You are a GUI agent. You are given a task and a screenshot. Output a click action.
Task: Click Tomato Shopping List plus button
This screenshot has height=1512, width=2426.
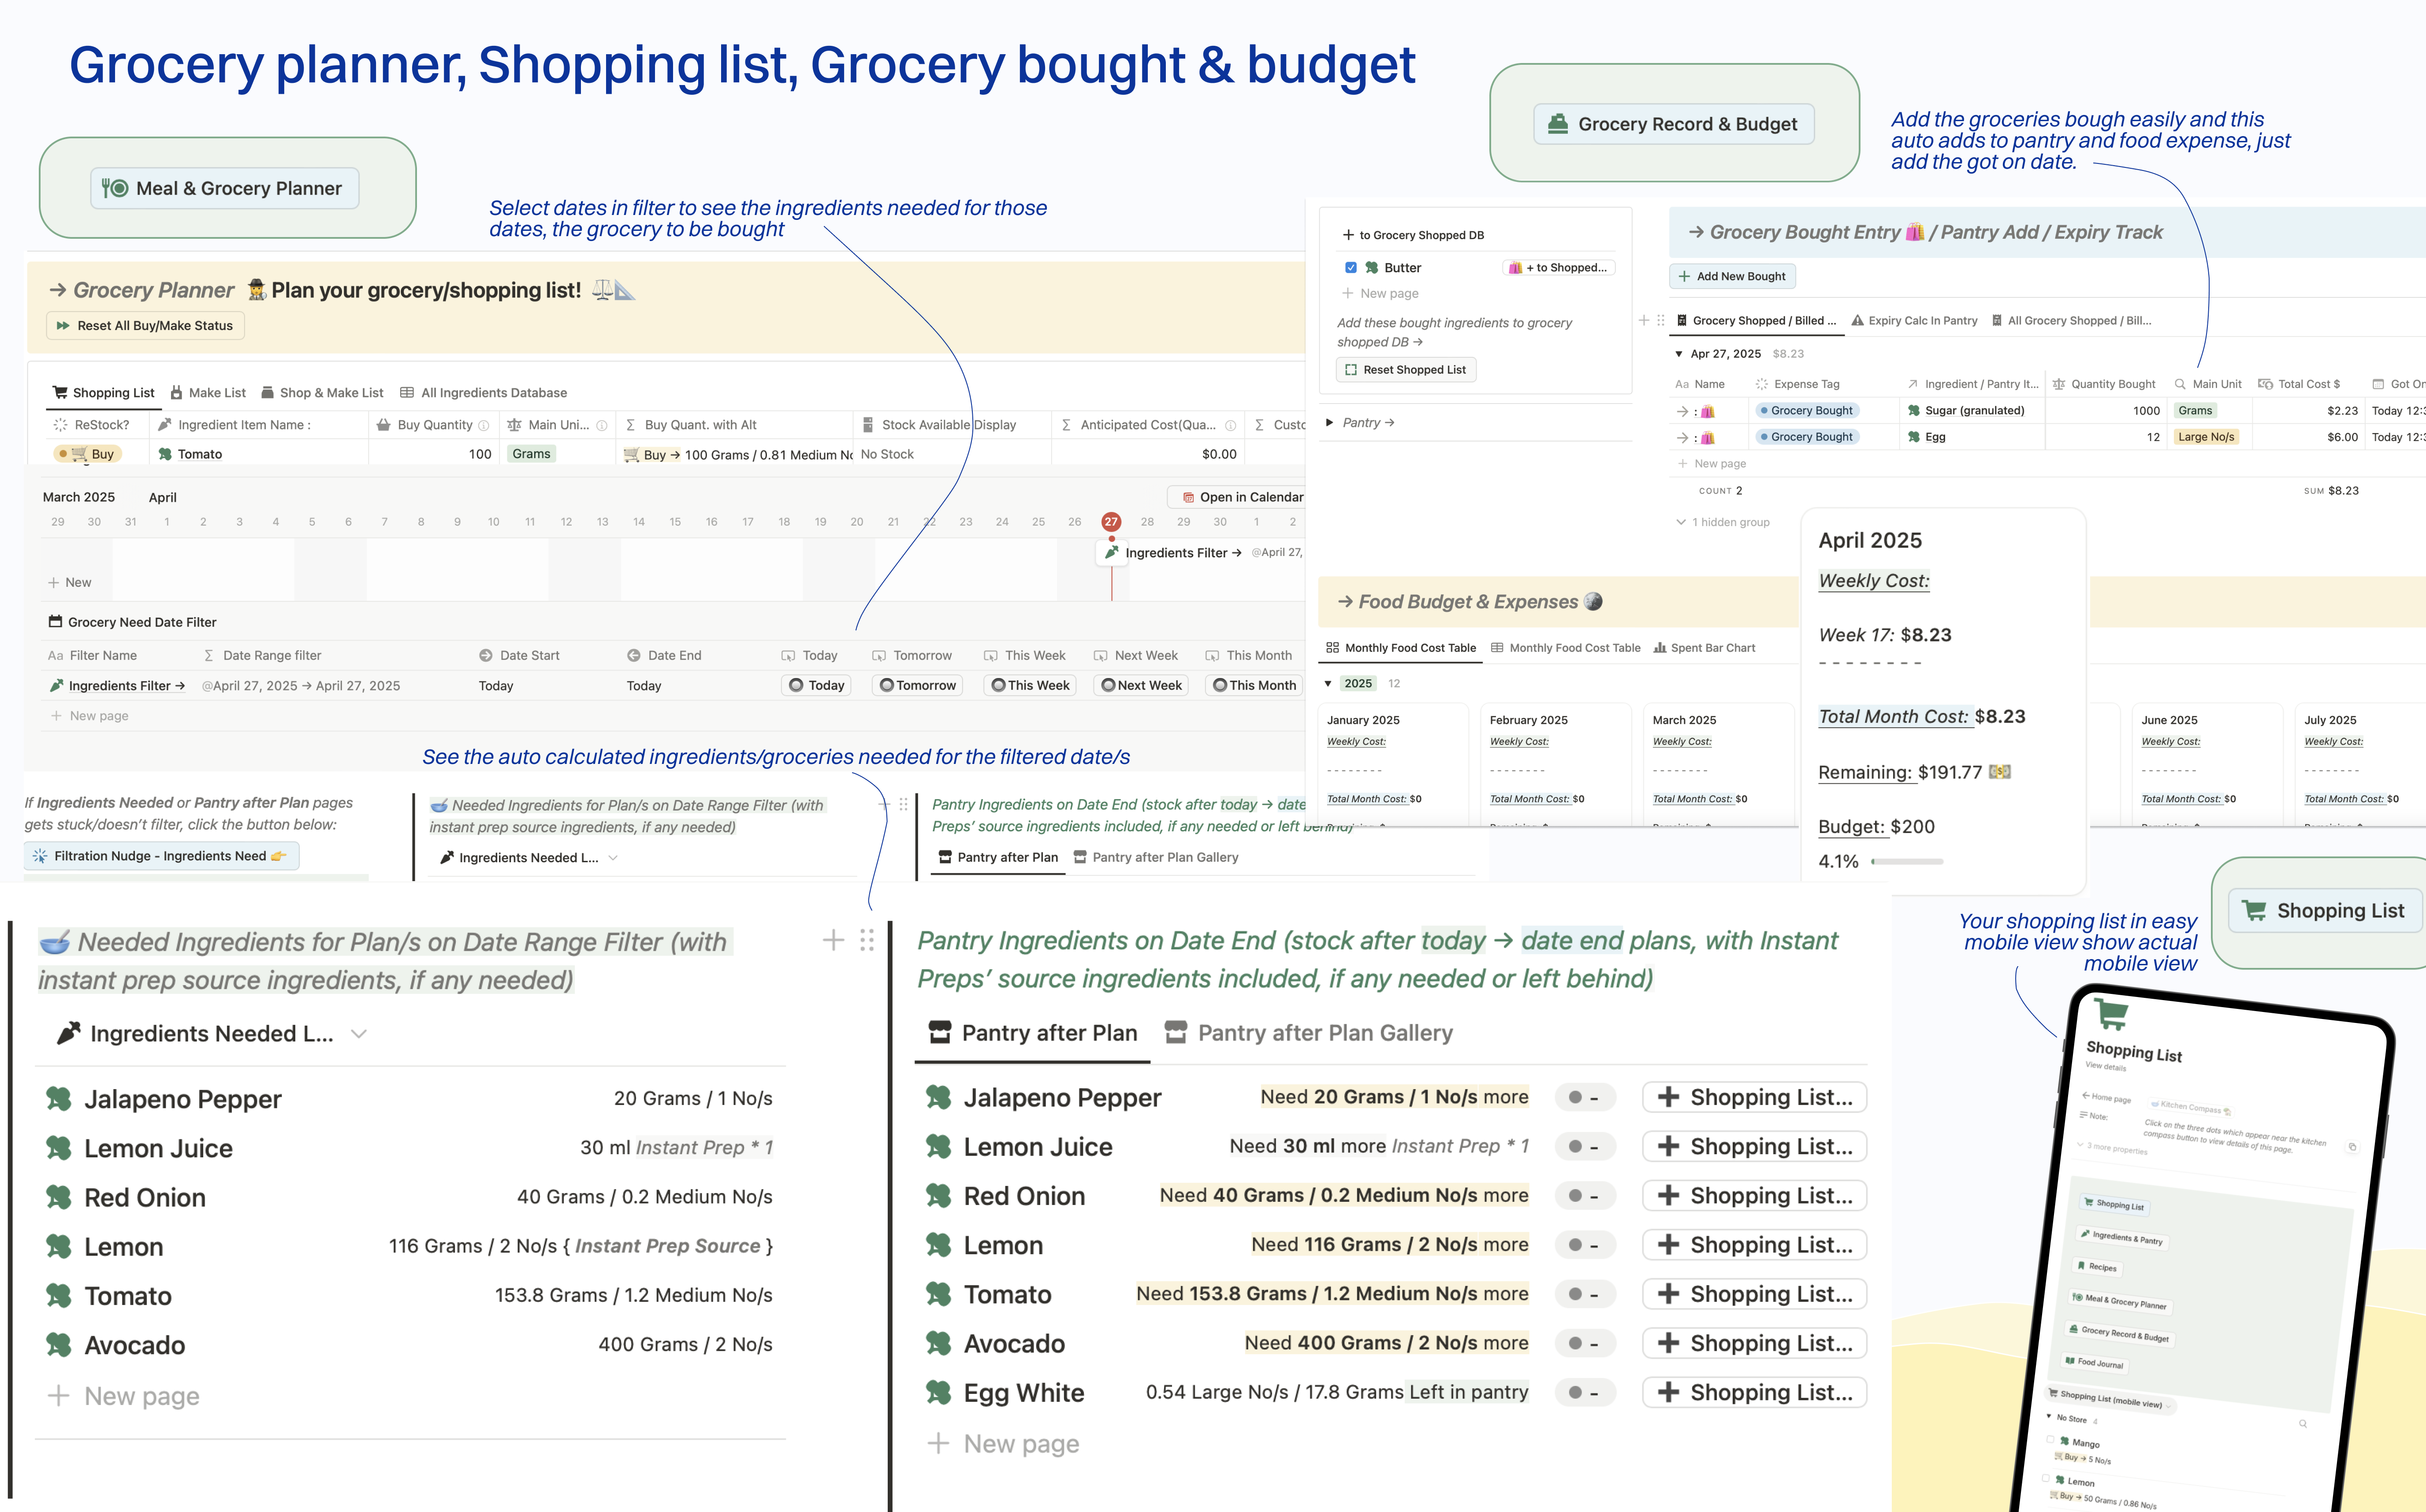pyautogui.click(x=1755, y=1294)
